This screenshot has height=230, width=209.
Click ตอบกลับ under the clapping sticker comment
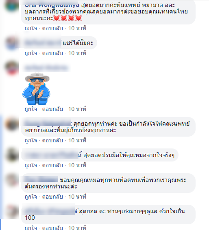[52, 109]
